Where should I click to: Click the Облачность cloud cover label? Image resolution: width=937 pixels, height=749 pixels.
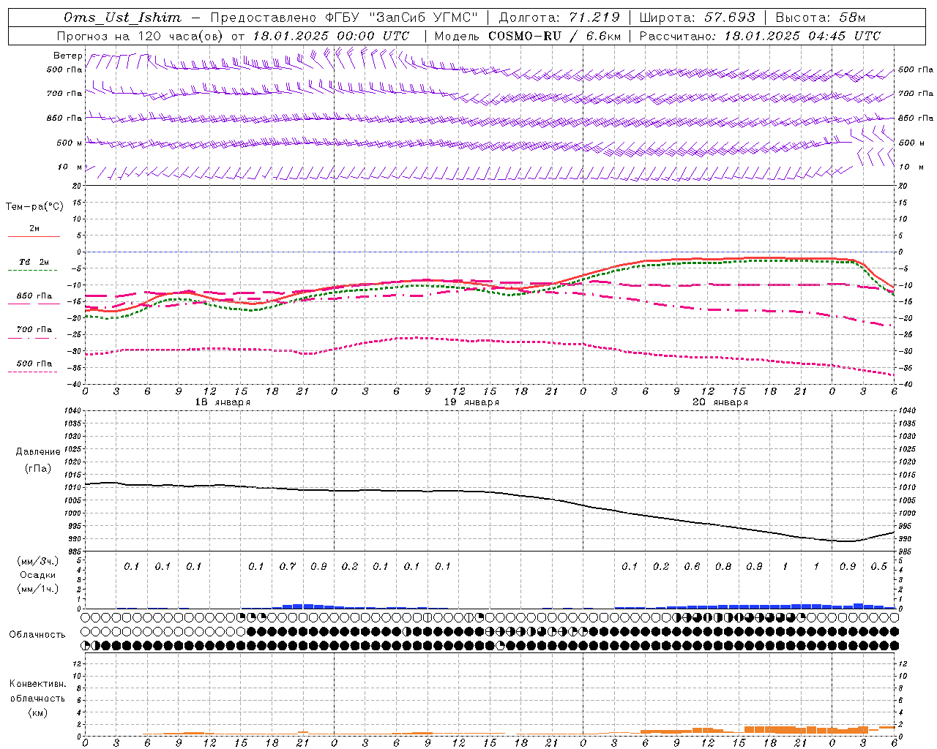(37, 635)
